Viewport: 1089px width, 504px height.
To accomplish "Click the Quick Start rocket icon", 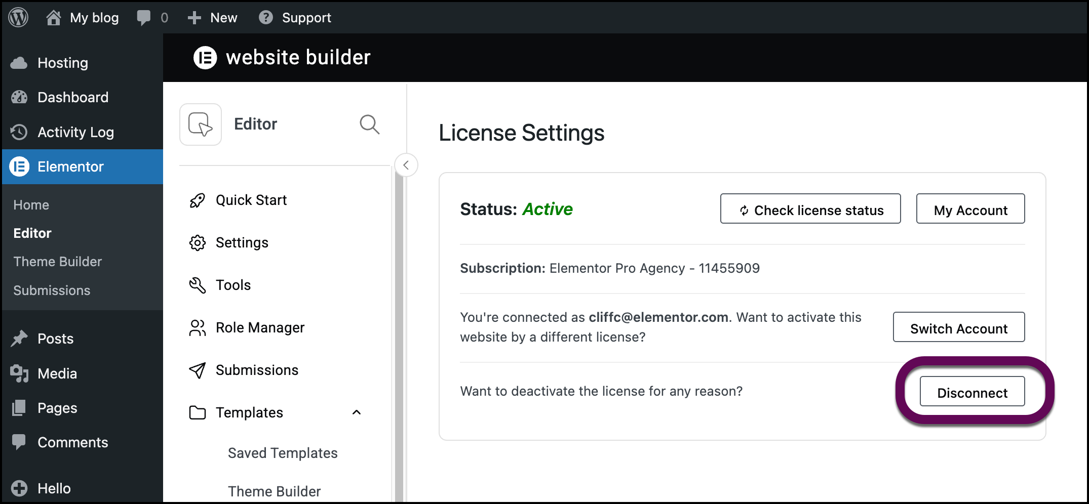I will 197,200.
